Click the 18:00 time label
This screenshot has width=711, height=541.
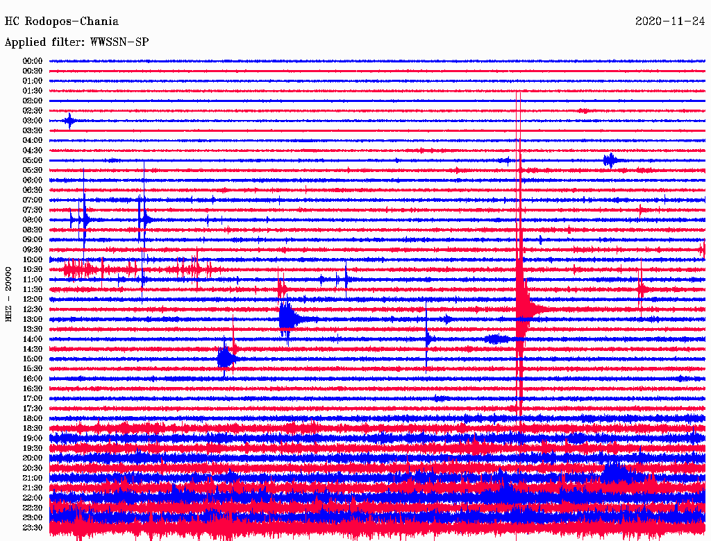click(33, 418)
